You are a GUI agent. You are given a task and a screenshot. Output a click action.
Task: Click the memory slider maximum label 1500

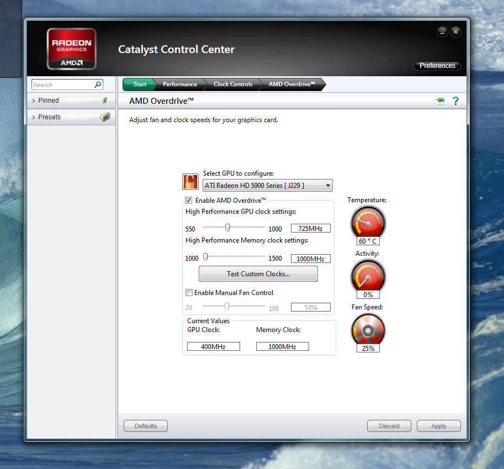click(275, 259)
